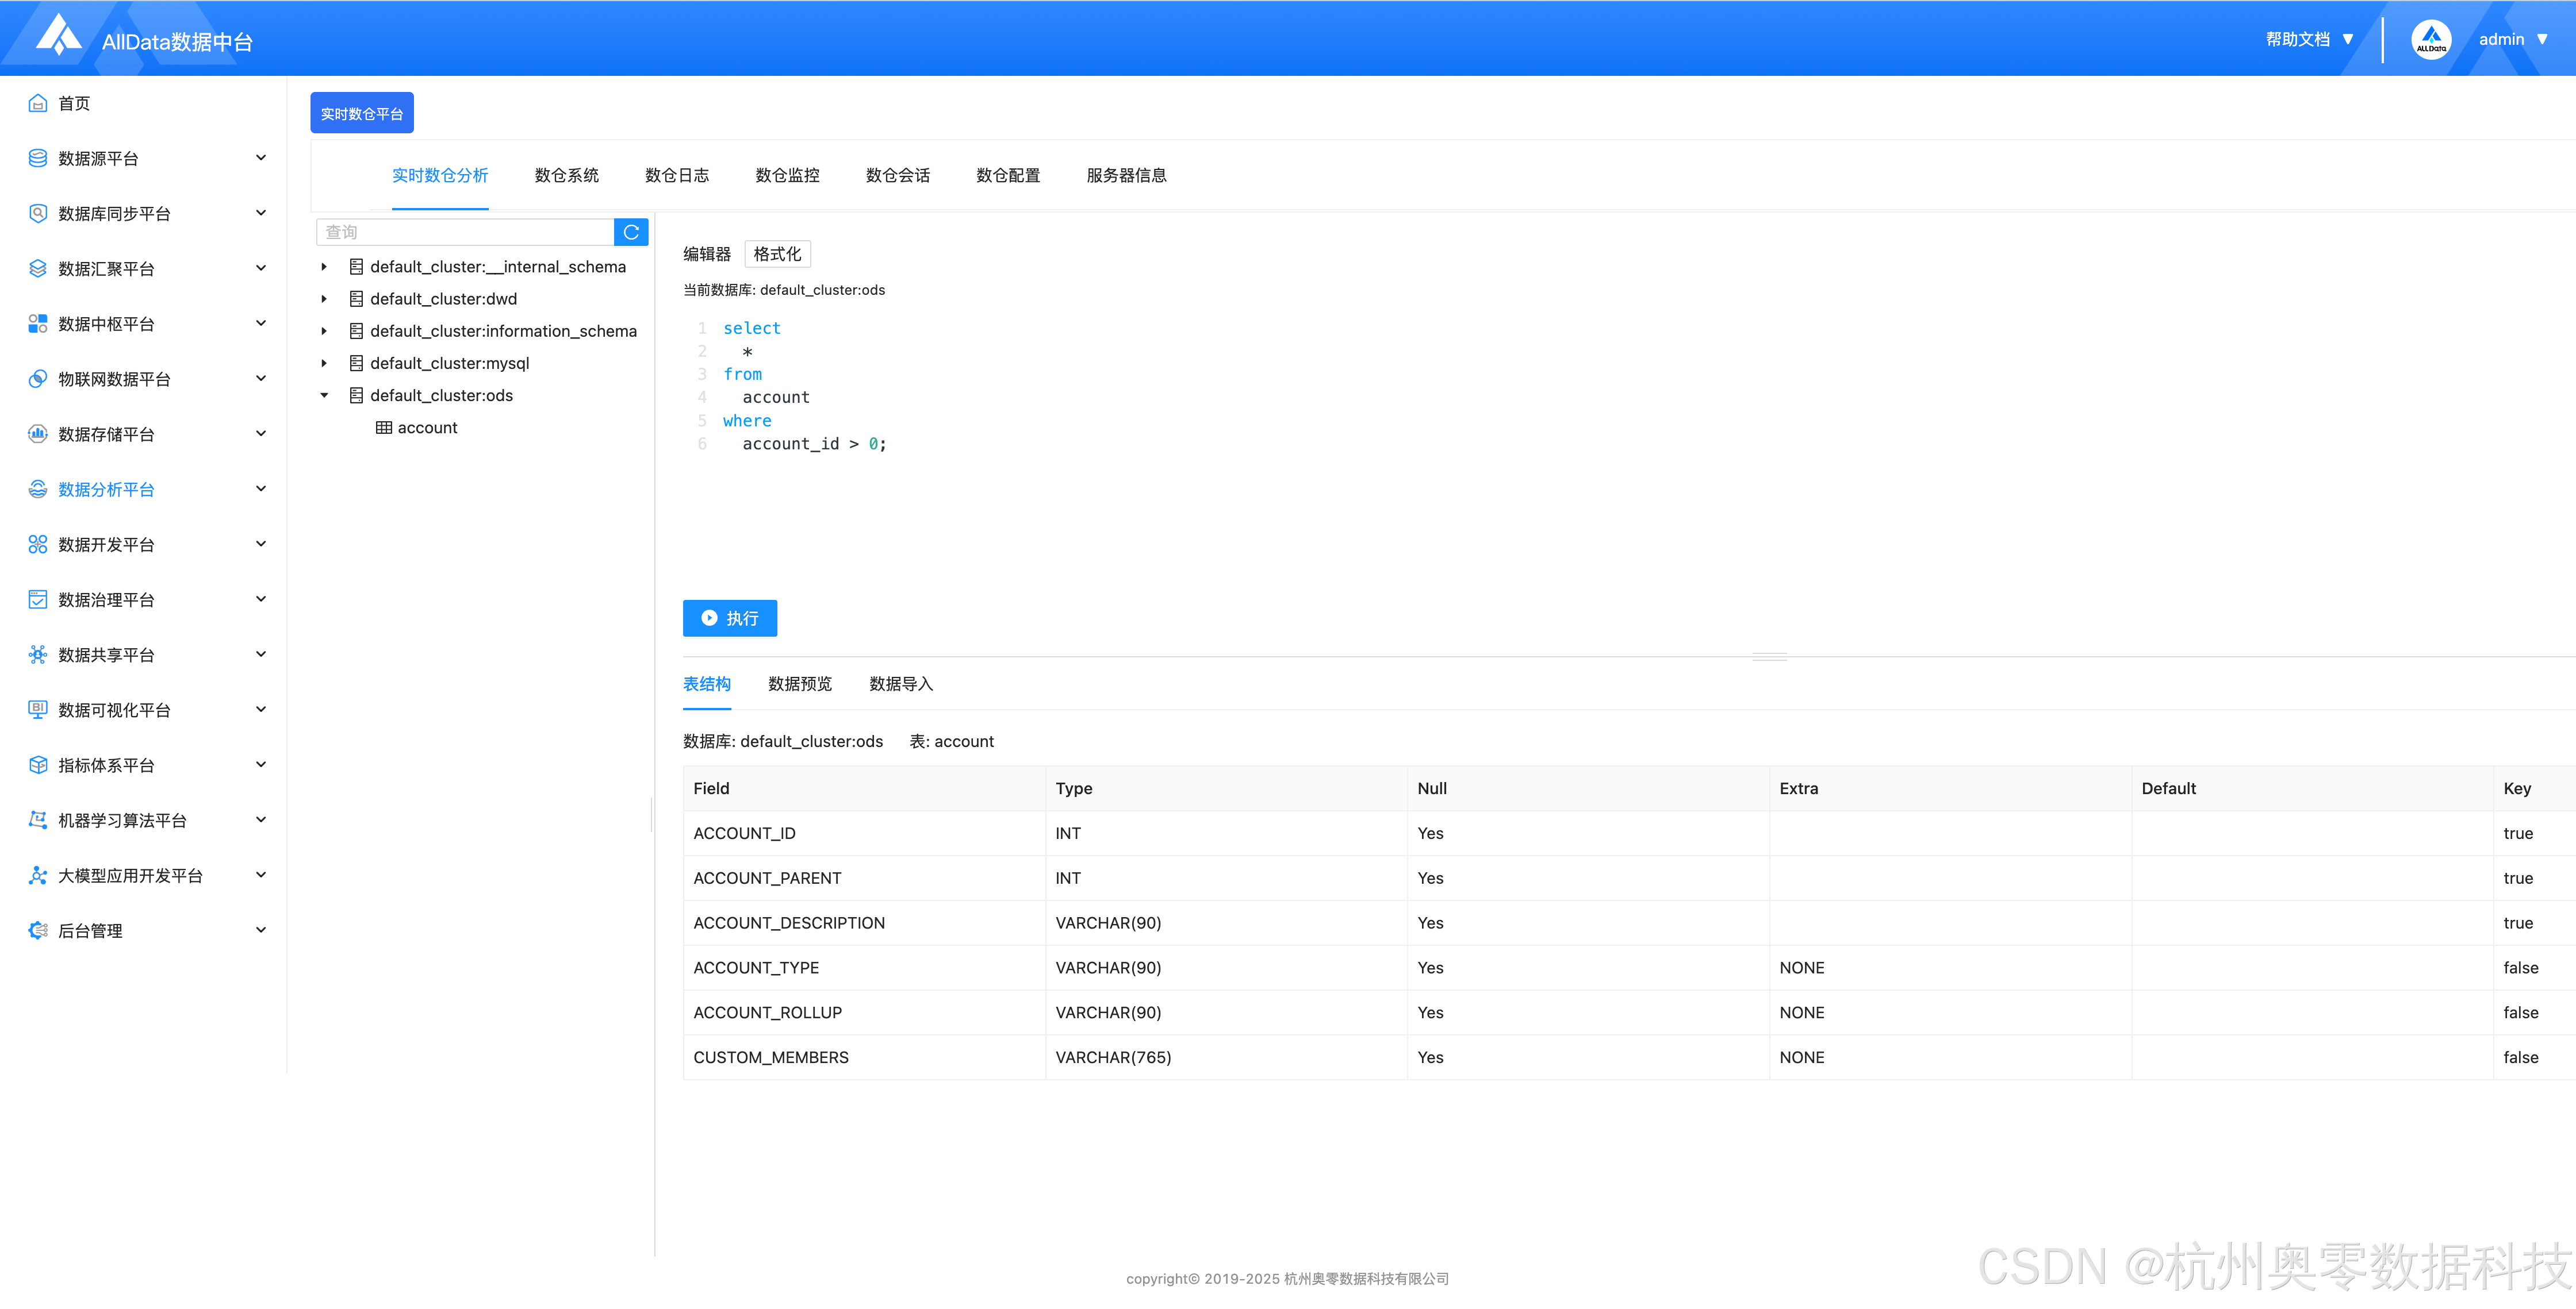
Task: Click the 数据可视化平台 BI icon
Action: [x=38, y=710]
